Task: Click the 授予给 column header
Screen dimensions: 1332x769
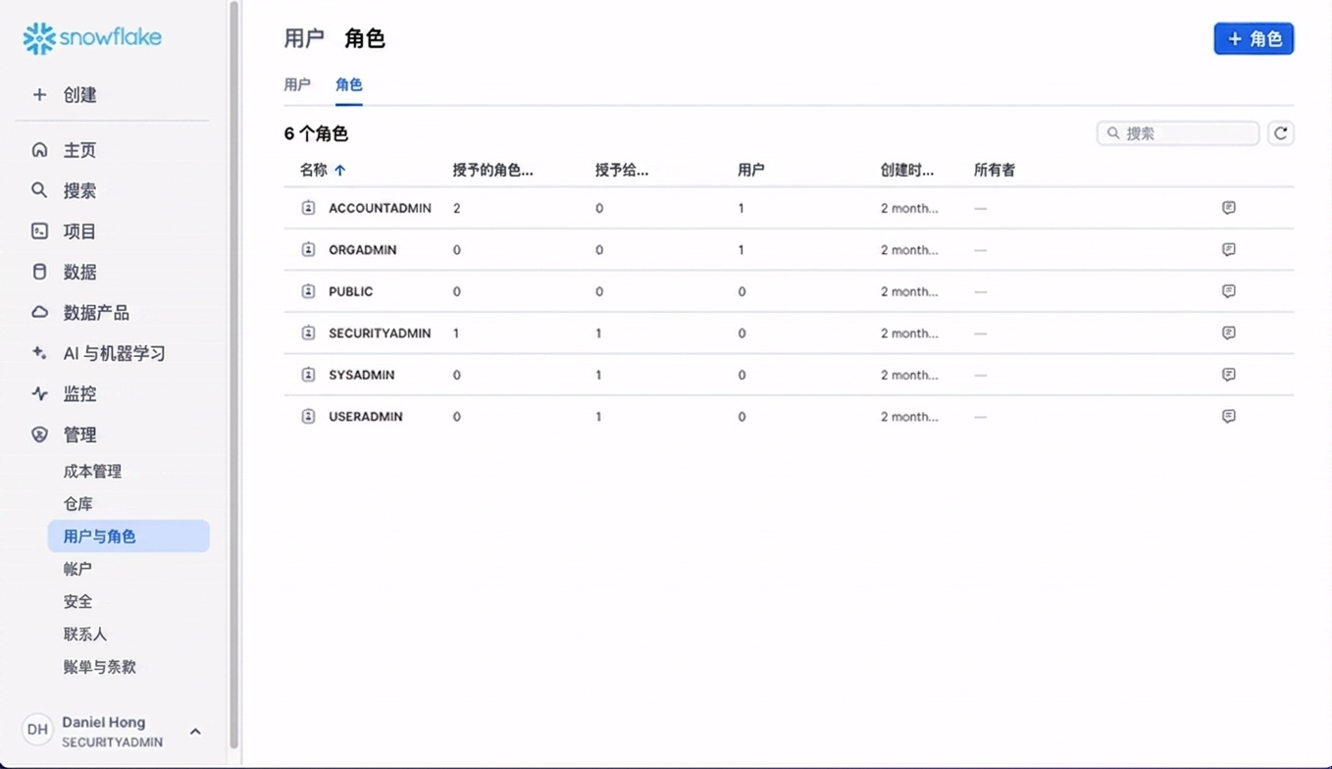Action: pyautogui.click(x=622, y=170)
